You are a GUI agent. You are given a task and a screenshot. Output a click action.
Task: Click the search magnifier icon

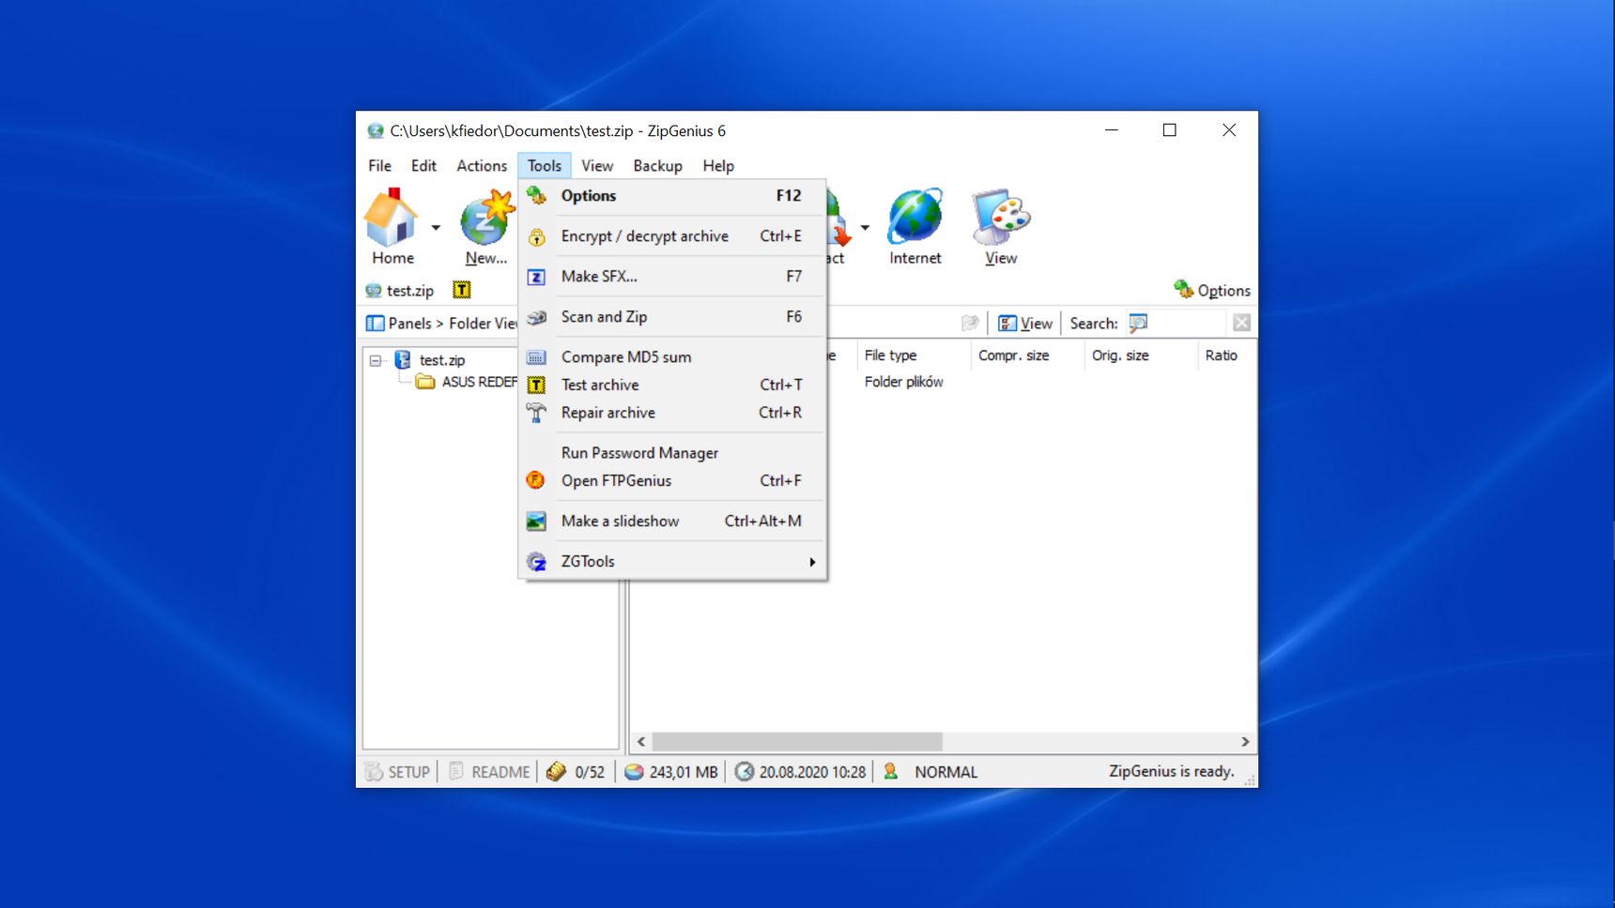1138,323
